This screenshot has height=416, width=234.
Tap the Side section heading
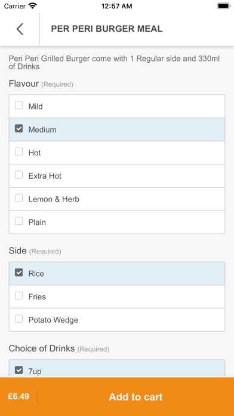coord(17,250)
